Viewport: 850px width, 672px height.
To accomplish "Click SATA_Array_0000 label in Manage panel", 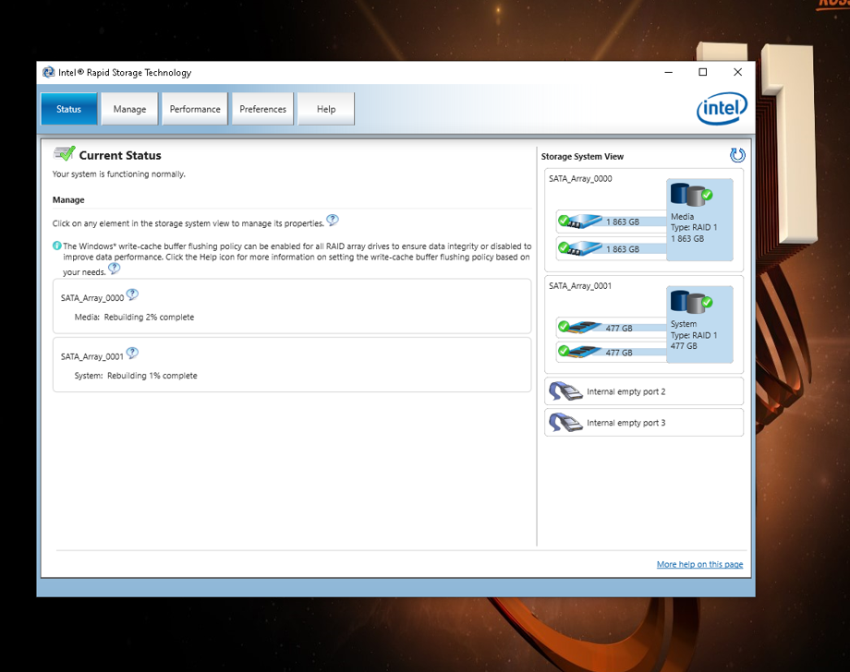I will coord(92,298).
